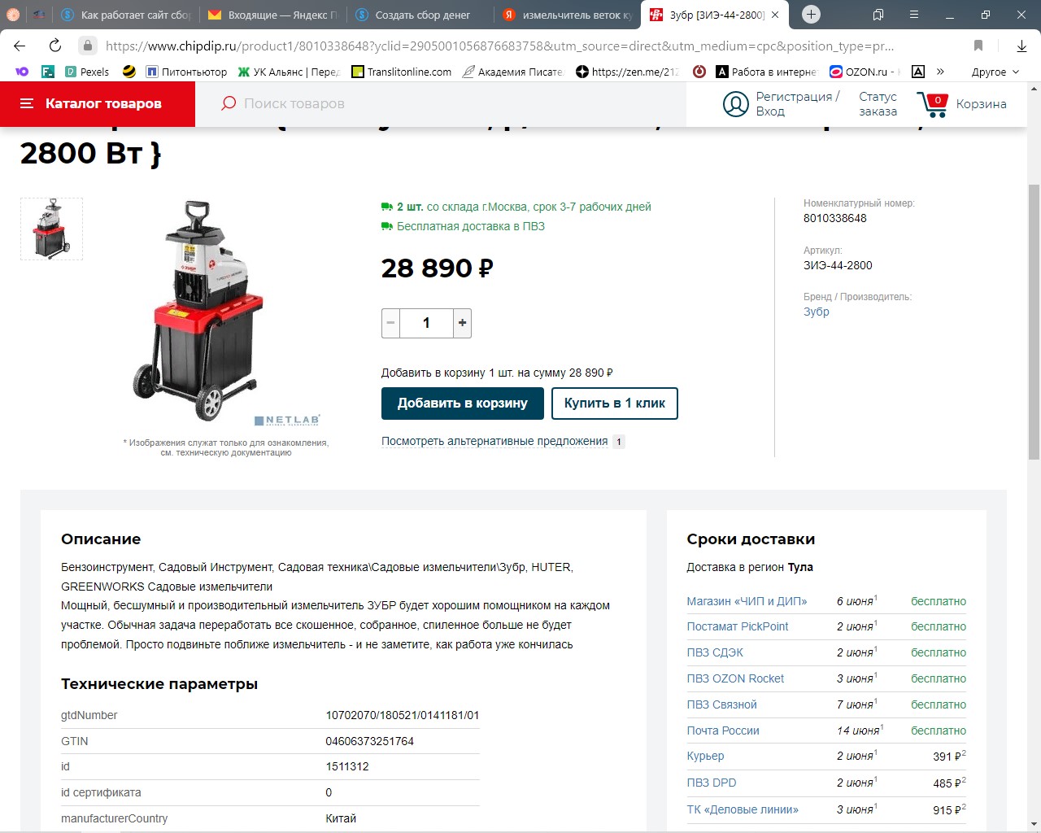Open ПВЗ DPD delivery option
Screen dimensions: 1041x833
tap(712, 783)
